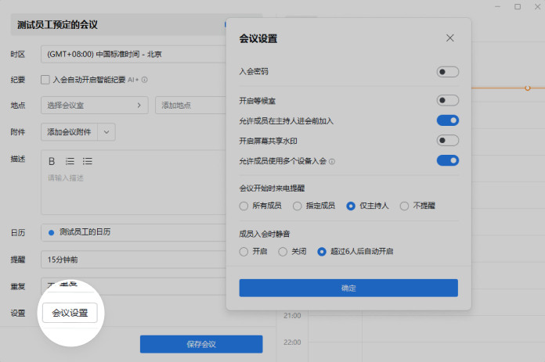The height and width of the screenshot is (362, 545).
Task: Close the 会议设置 dialog
Action: pos(449,38)
